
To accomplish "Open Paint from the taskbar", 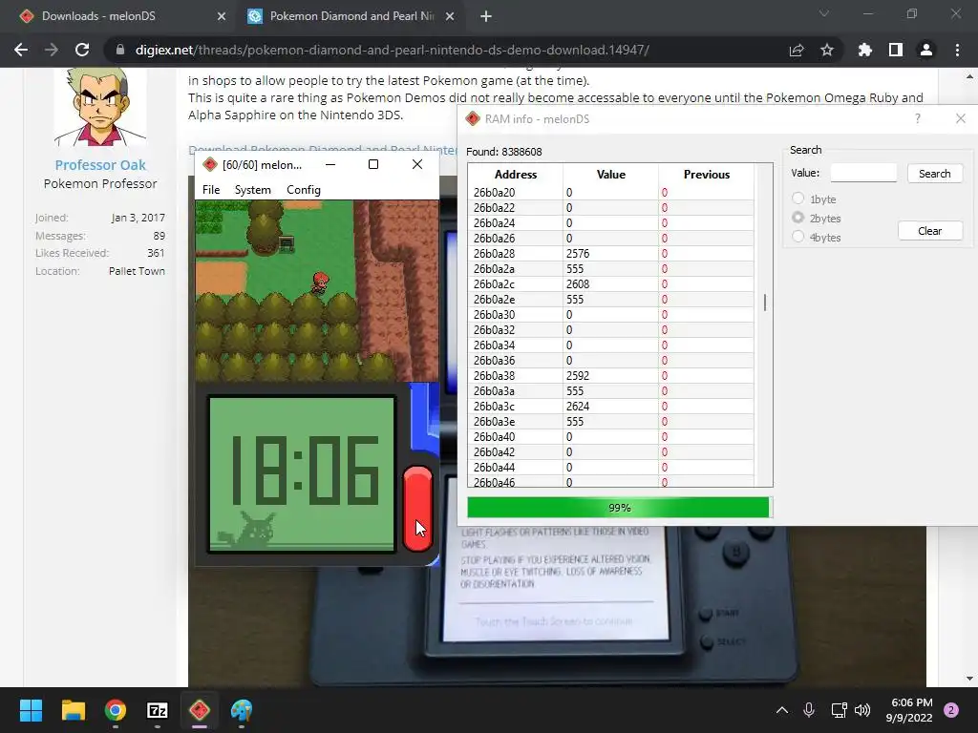I will tap(242, 710).
